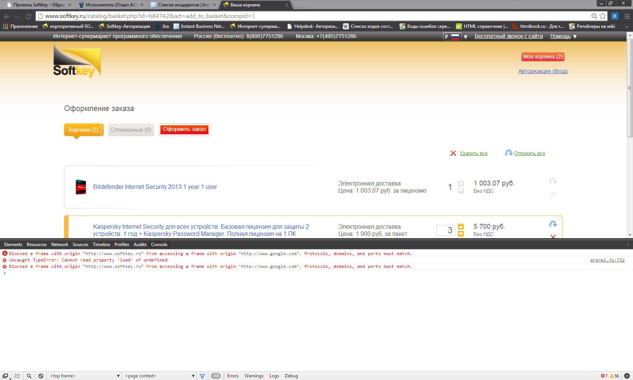Click the yellow warning count indicator
Viewport: 633px width, 380px height.
tap(615, 376)
